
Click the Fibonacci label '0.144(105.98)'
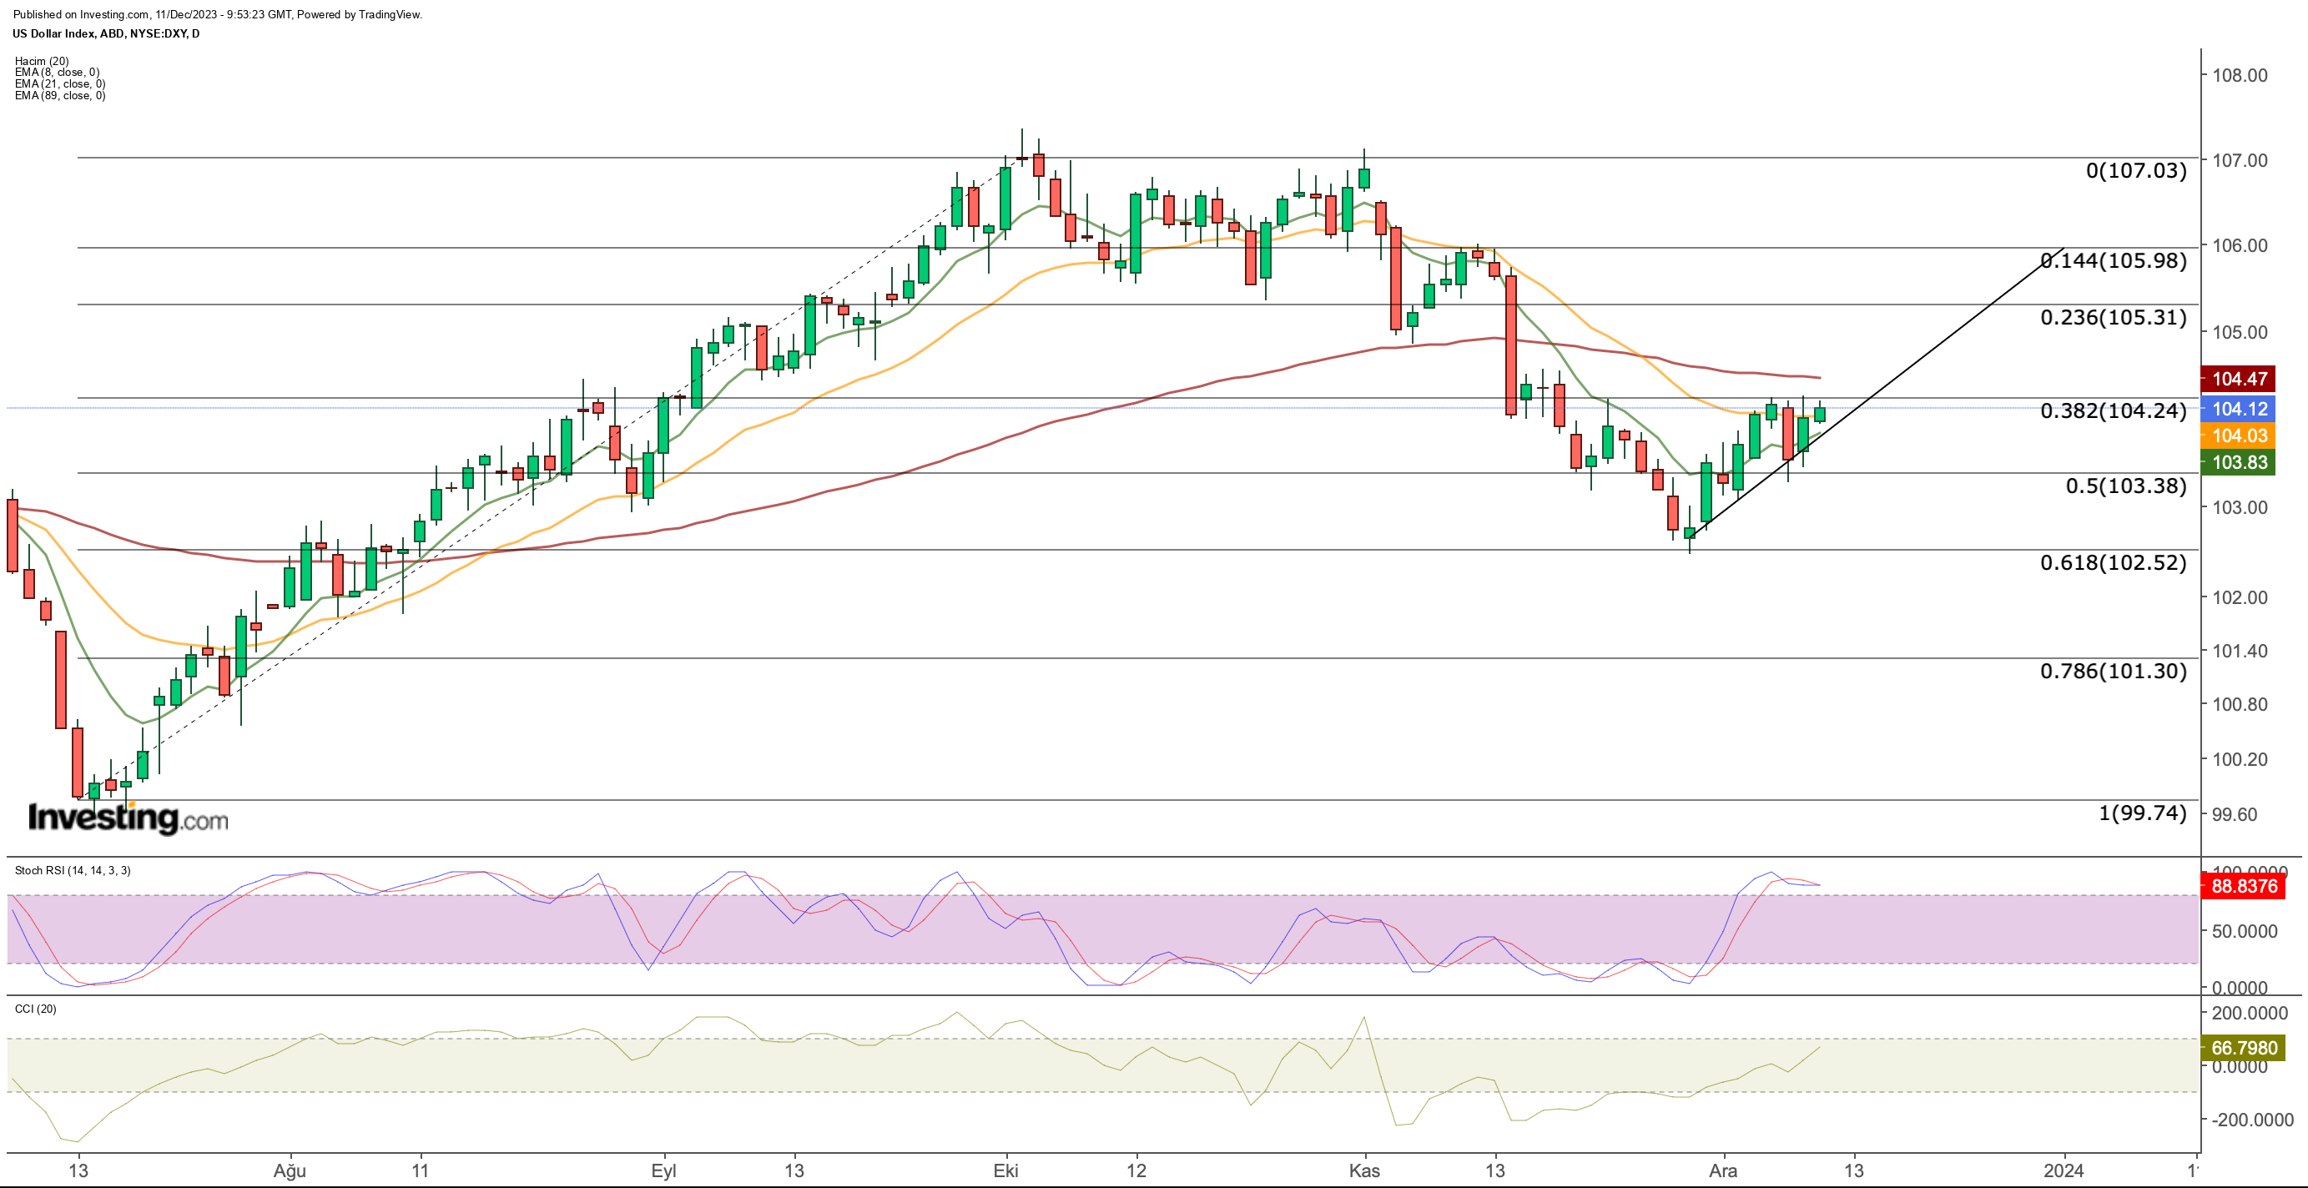pyautogui.click(x=2114, y=261)
